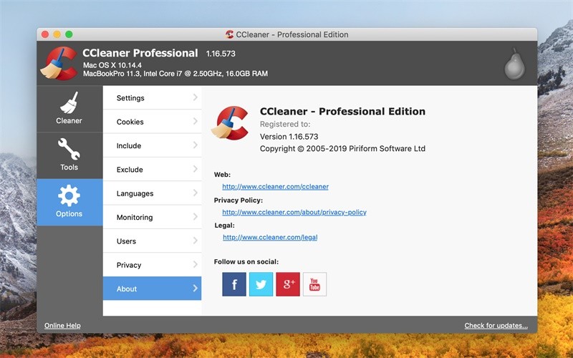This screenshot has width=573, height=358.
Task: Click the large CCleaner logo in About panel
Action: coord(230,122)
